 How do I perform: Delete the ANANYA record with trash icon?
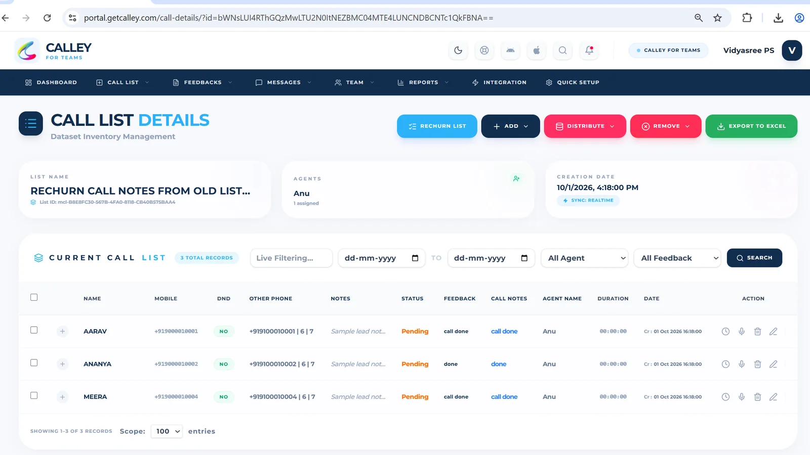758,364
